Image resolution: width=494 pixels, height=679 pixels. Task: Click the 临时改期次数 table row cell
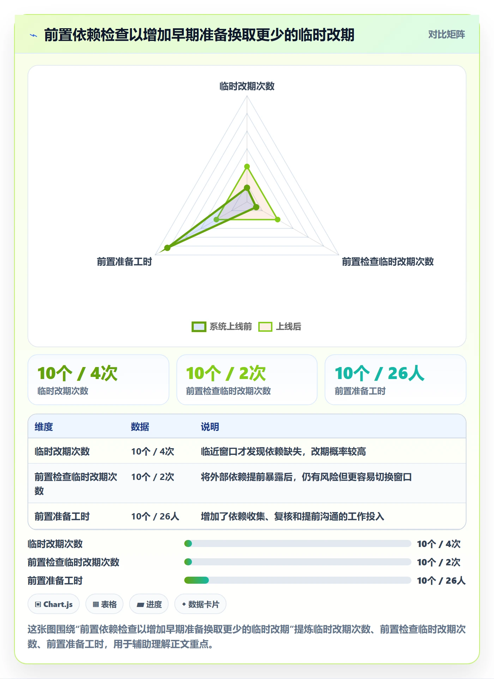coord(62,451)
